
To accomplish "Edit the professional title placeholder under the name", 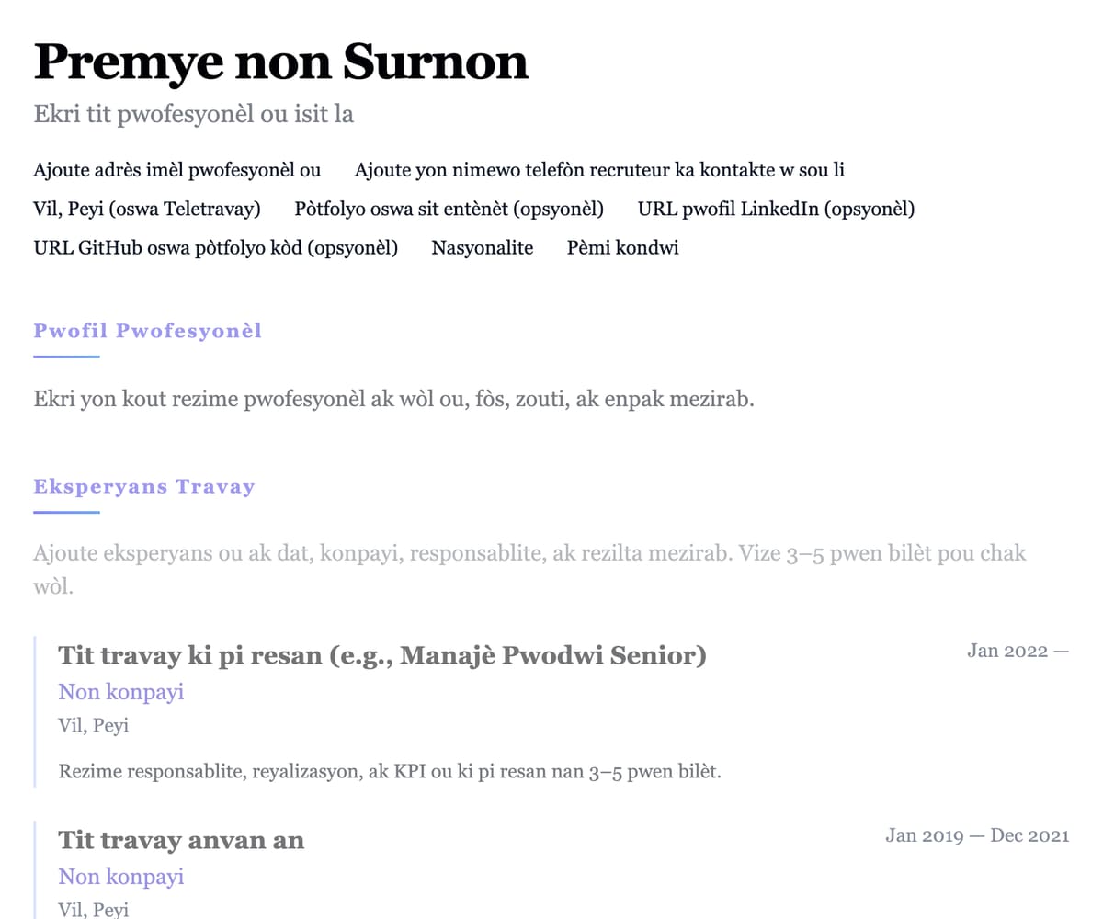I will click(194, 115).
